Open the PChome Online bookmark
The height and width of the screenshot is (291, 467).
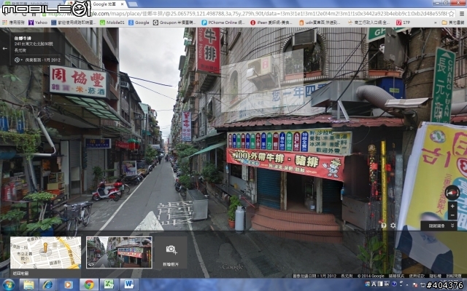(223, 23)
